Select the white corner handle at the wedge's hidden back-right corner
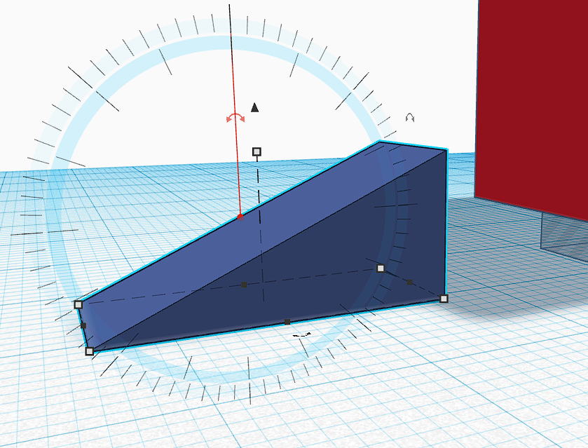The image size is (588, 448). click(381, 269)
